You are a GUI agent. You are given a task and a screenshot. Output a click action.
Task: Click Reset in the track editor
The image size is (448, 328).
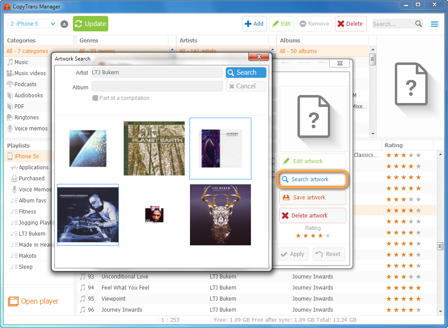tap(329, 254)
